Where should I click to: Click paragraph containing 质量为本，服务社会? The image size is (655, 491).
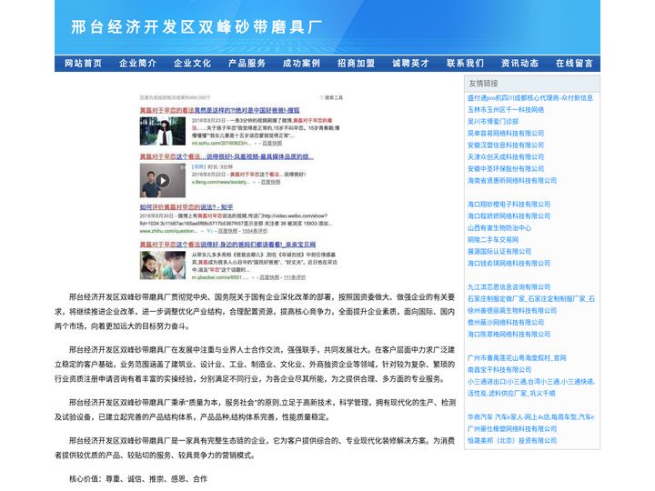pos(255,410)
